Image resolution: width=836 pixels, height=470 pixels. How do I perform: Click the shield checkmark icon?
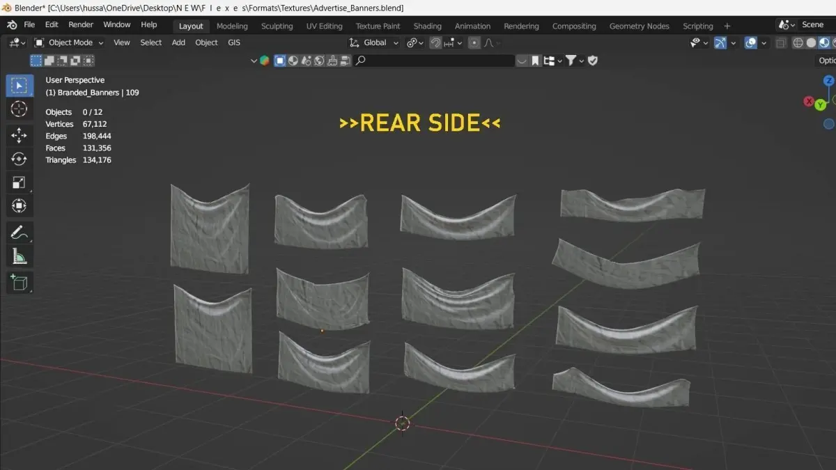click(x=593, y=61)
